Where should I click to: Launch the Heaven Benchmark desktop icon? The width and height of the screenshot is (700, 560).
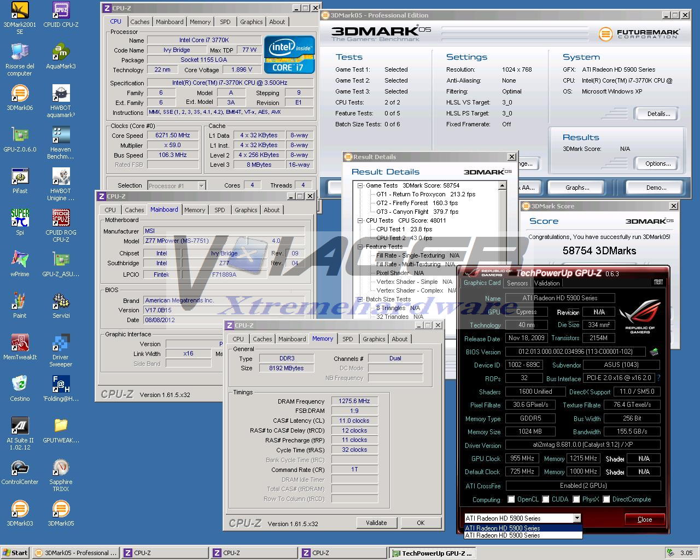click(61, 136)
